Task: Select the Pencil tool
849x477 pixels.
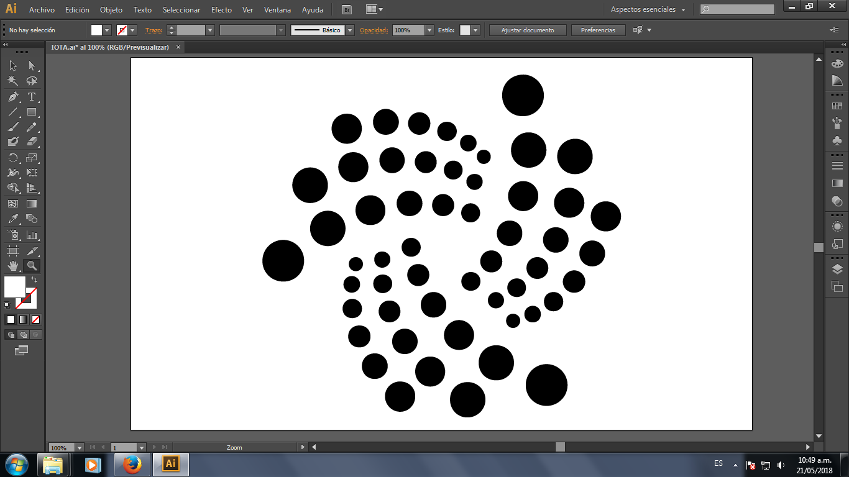Action: 32,127
